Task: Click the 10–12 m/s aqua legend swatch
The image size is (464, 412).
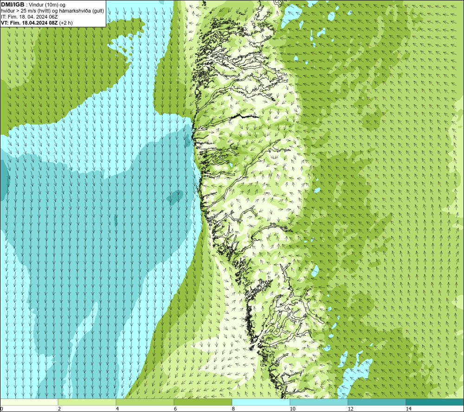Action: click(319, 402)
